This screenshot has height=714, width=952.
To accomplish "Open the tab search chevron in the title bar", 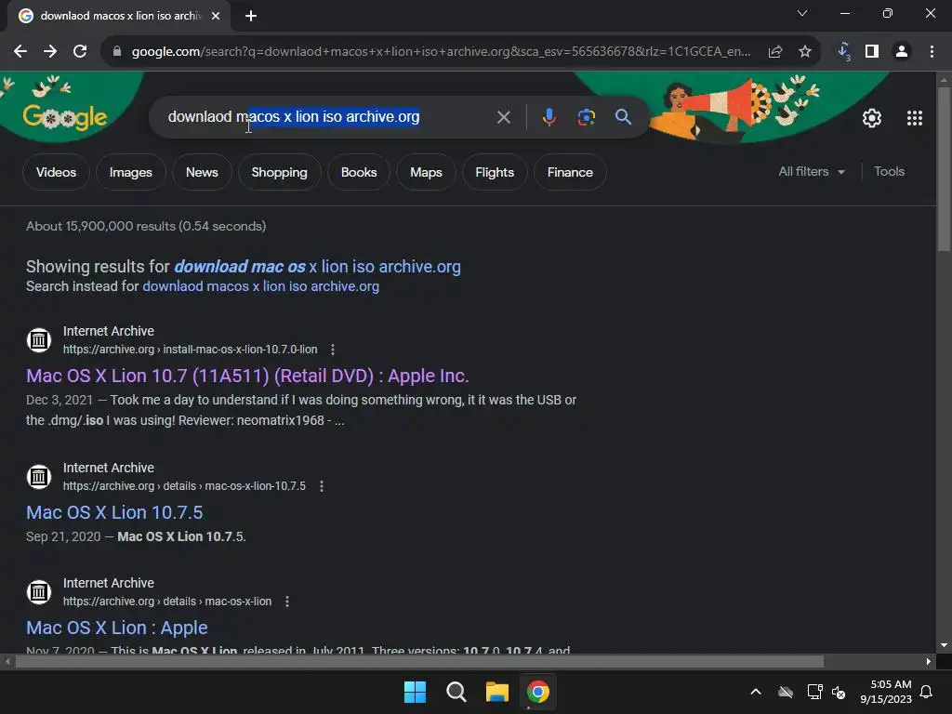I will [802, 13].
